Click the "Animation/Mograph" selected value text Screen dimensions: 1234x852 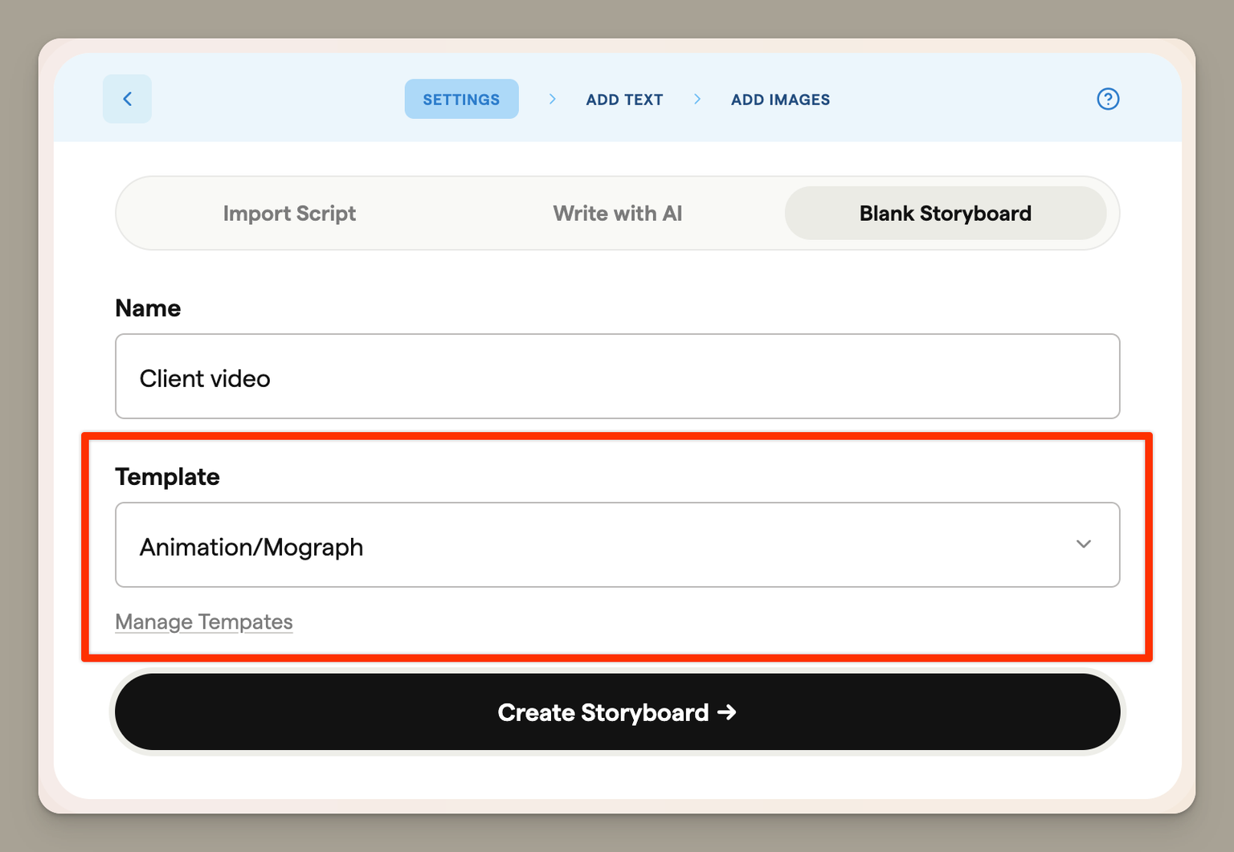tap(251, 548)
